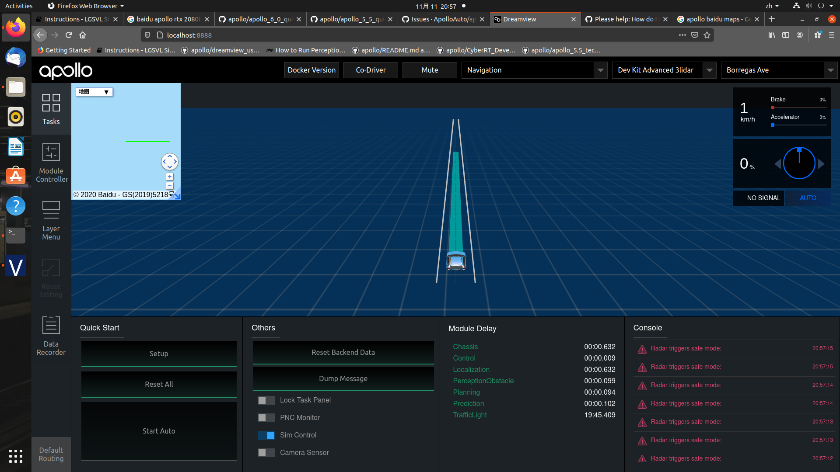Expand the Borregas Ave map dropdown

pos(830,70)
